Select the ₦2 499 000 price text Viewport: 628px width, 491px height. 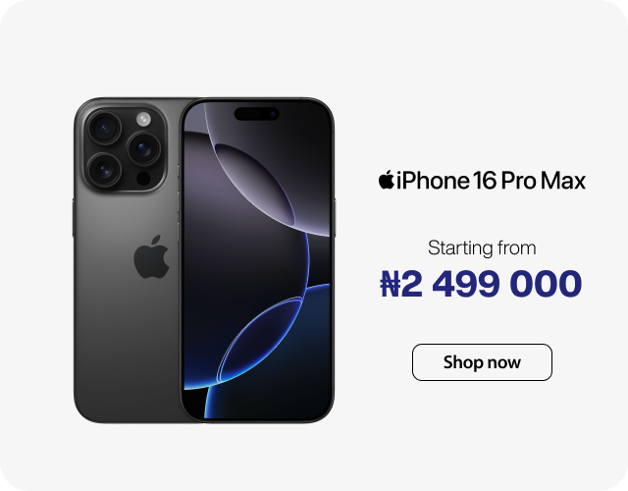point(481,284)
